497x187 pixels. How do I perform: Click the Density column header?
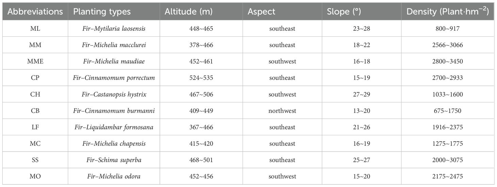[448, 12]
